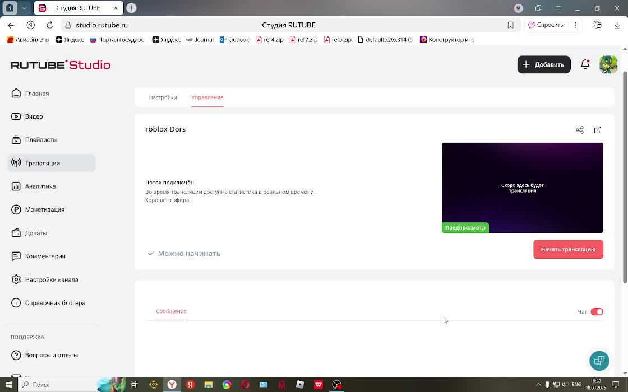The width and height of the screenshot is (628, 392).
Task: Open browser downloads icon
Action: (617, 25)
